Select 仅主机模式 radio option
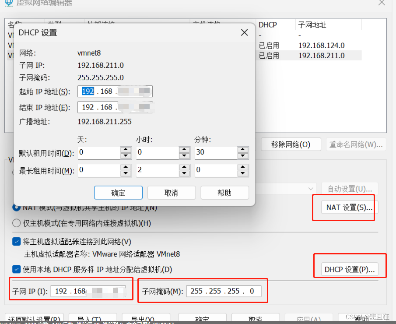 pyautogui.click(x=17, y=223)
